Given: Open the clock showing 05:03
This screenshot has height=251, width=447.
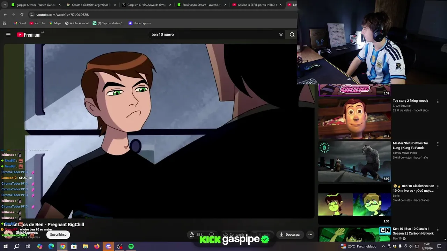Looking at the screenshot, I should pyautogui.click(x=427, y=246).
